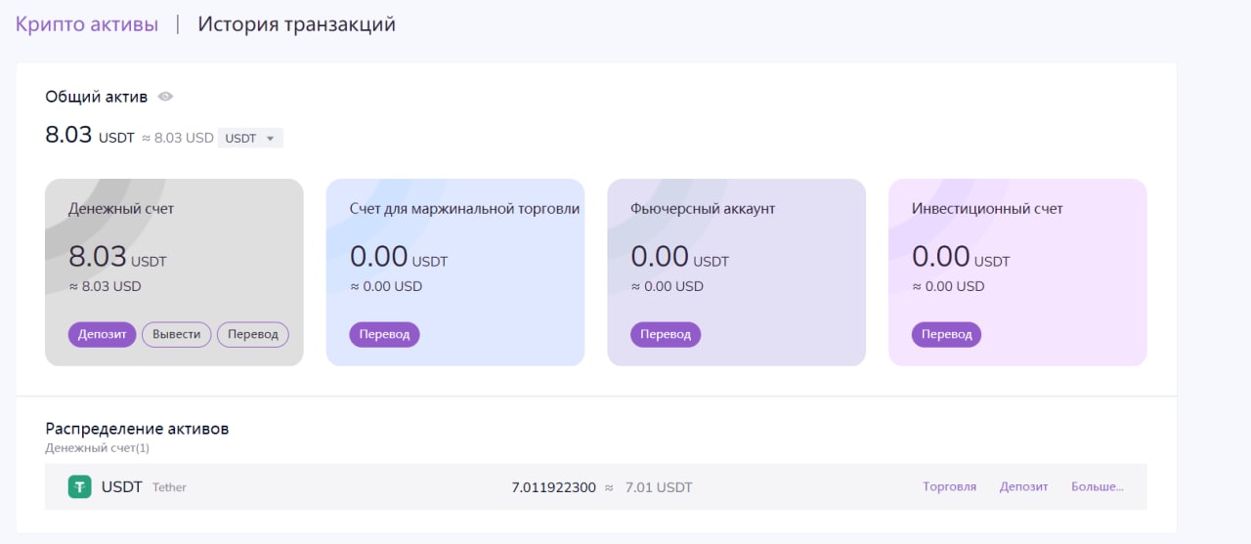The image size is (1251, 544).
Task: Switch to Крипто активы tab
Action: (x=86, y=24)
